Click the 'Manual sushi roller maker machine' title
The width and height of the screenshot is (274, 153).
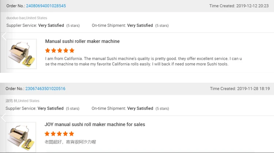coord(82,42)
